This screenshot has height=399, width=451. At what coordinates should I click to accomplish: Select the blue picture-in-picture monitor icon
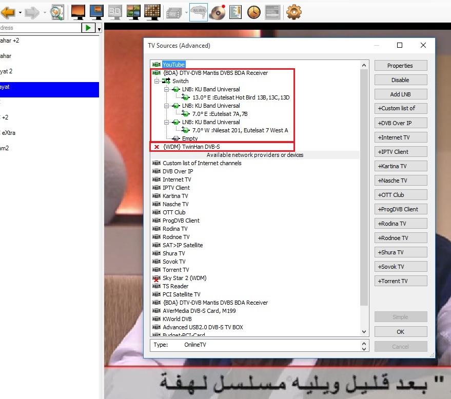(x=96, y=12)
